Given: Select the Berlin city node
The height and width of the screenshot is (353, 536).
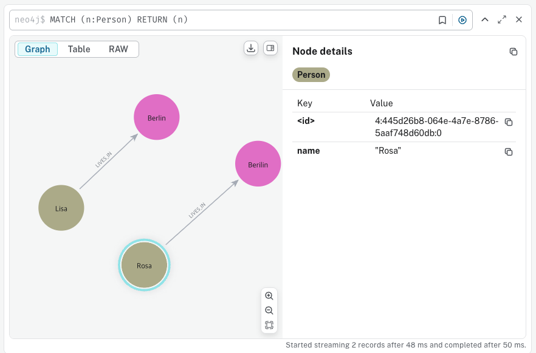Looking at the screenshot, I should click(157, 117).
